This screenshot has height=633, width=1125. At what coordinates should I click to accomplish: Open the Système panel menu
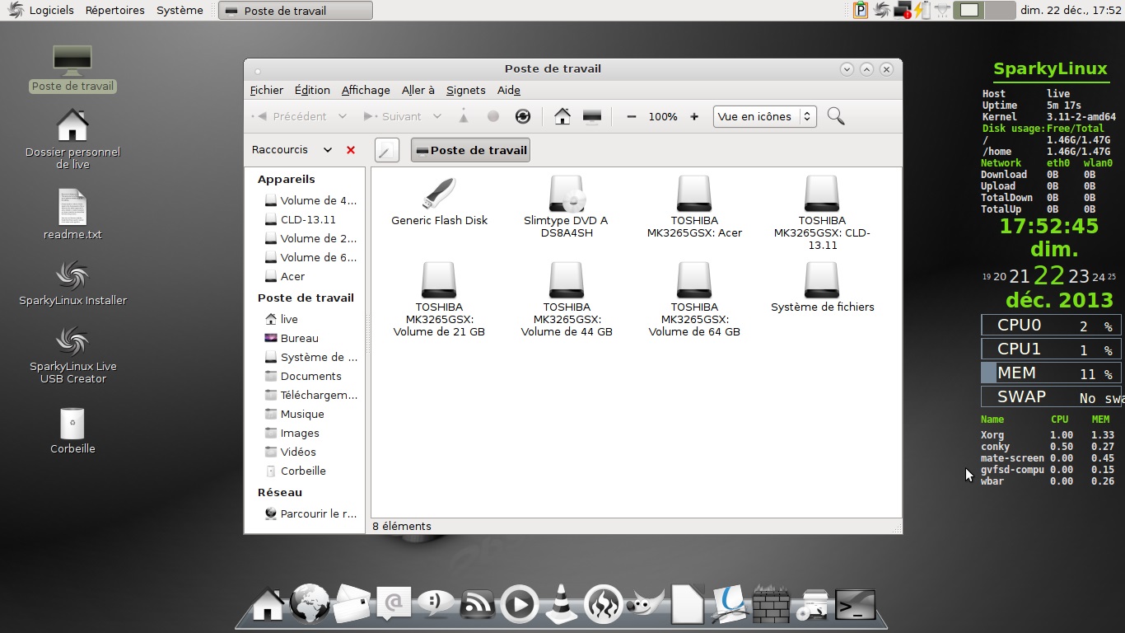(180, 10)
